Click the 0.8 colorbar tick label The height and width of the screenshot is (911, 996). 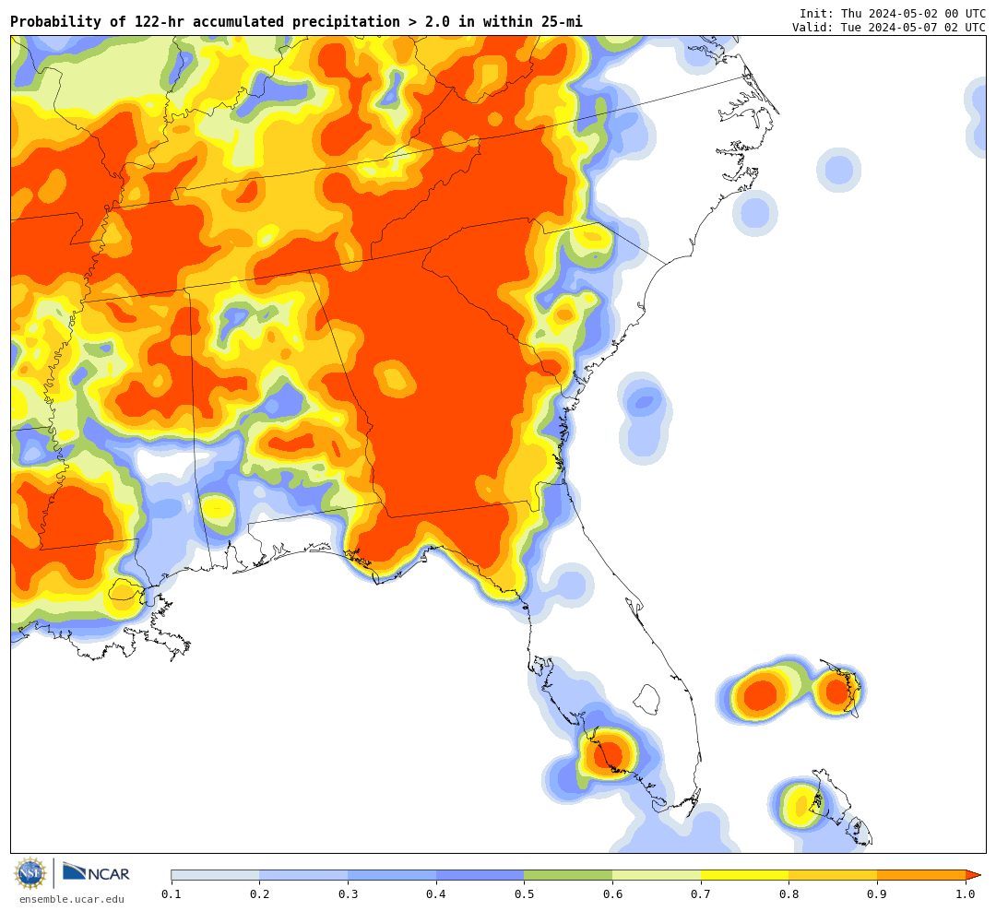pyautogui.click(x=788, y=893)
